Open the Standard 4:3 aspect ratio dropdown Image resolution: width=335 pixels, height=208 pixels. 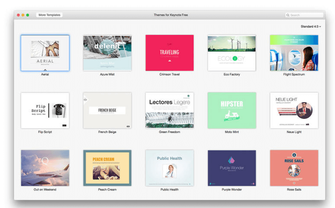click(x=311, y=26)
